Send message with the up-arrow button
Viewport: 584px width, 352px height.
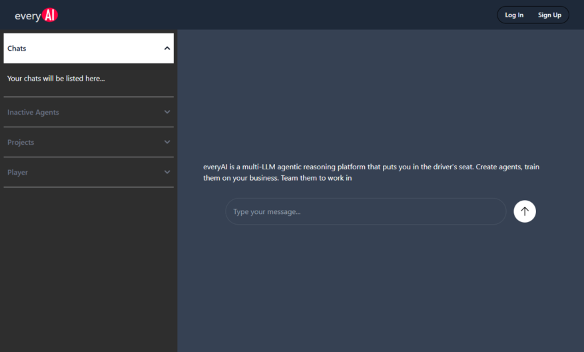tap(525, 211)
